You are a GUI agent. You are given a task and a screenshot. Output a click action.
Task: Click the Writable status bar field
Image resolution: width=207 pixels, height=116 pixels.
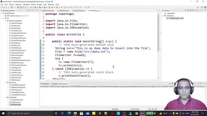pos(115,109)
